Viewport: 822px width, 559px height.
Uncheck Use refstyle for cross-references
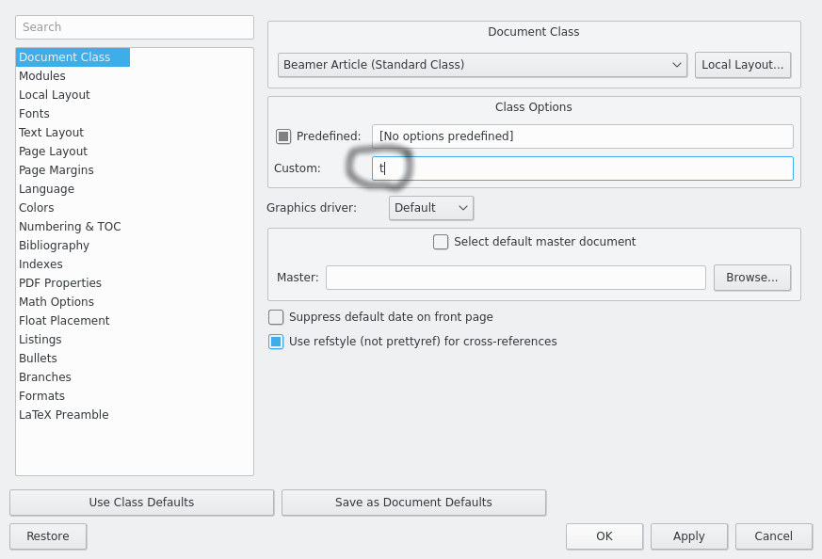(x=276, y=342)
